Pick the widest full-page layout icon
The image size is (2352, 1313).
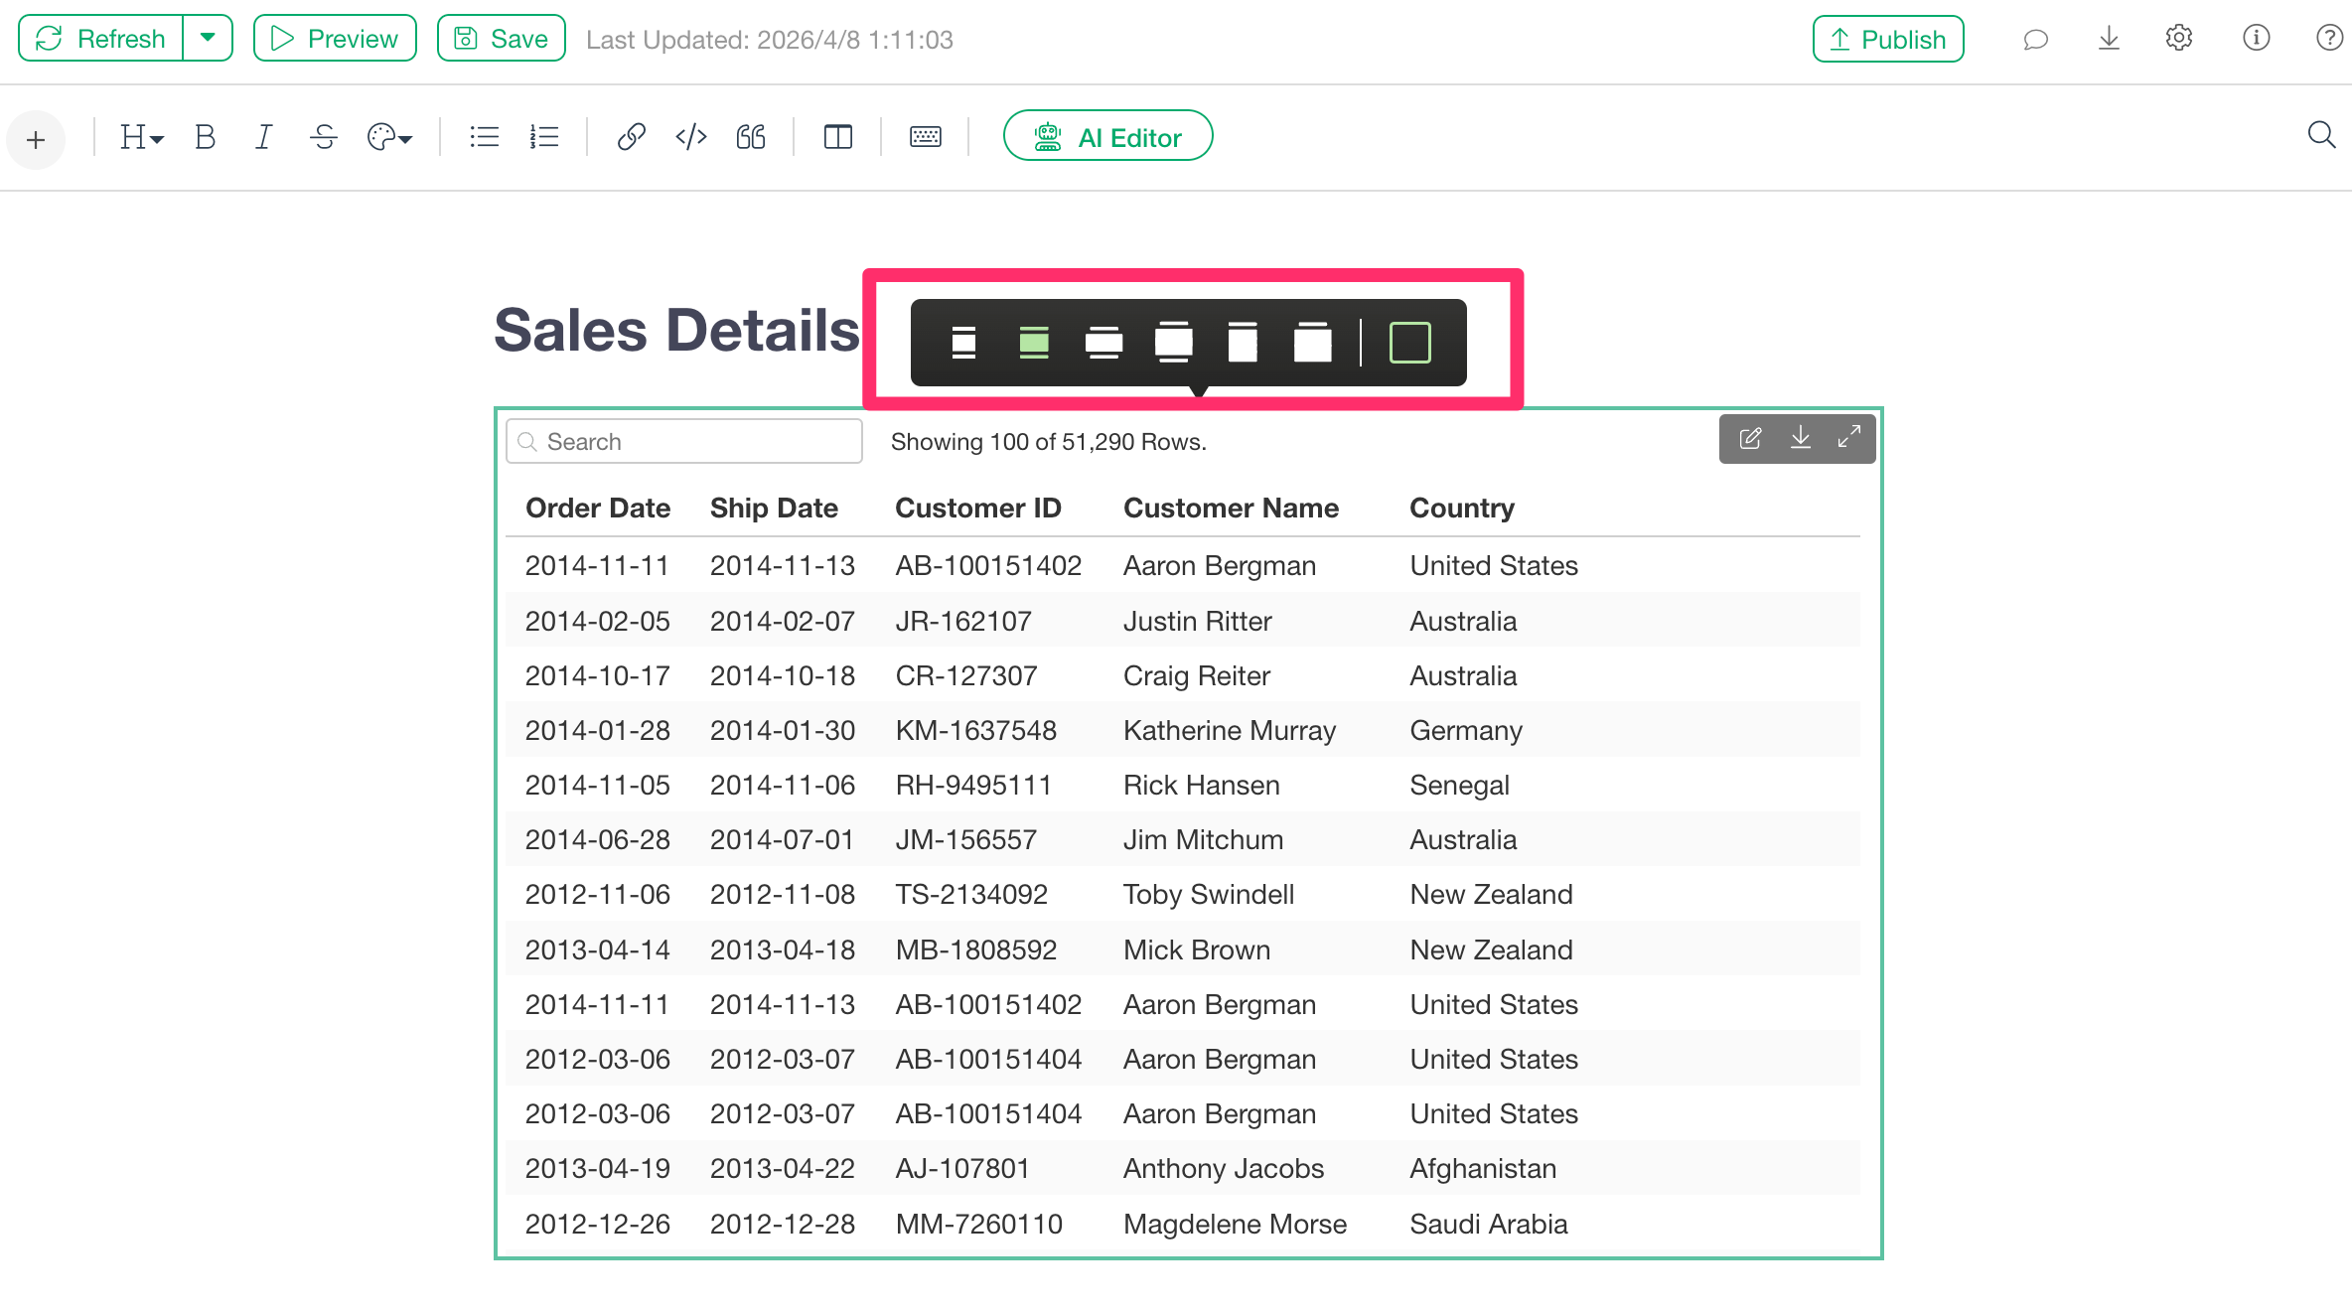click(x=1312, y=343)
